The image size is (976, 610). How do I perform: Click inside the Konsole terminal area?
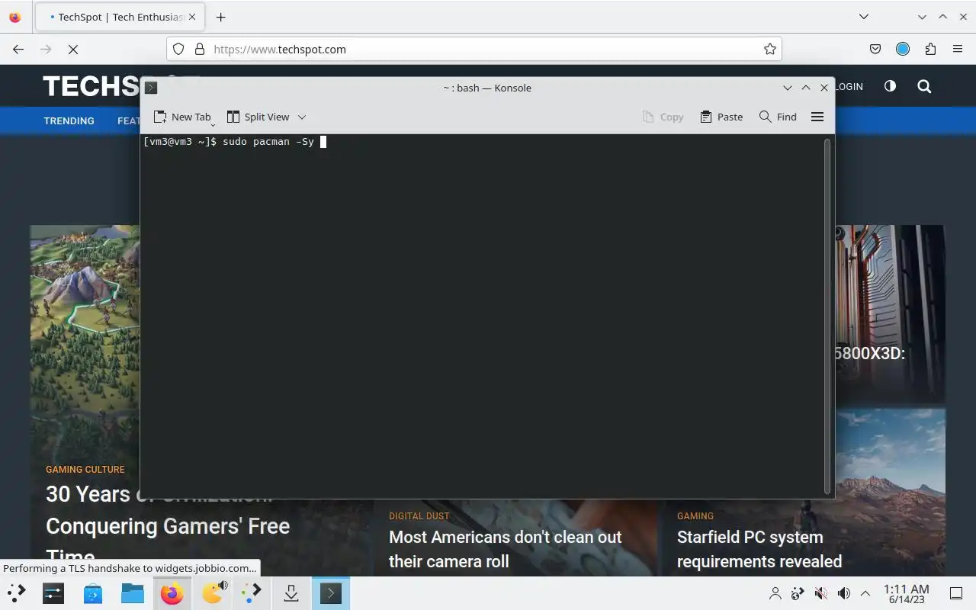(x=483, y=316)
